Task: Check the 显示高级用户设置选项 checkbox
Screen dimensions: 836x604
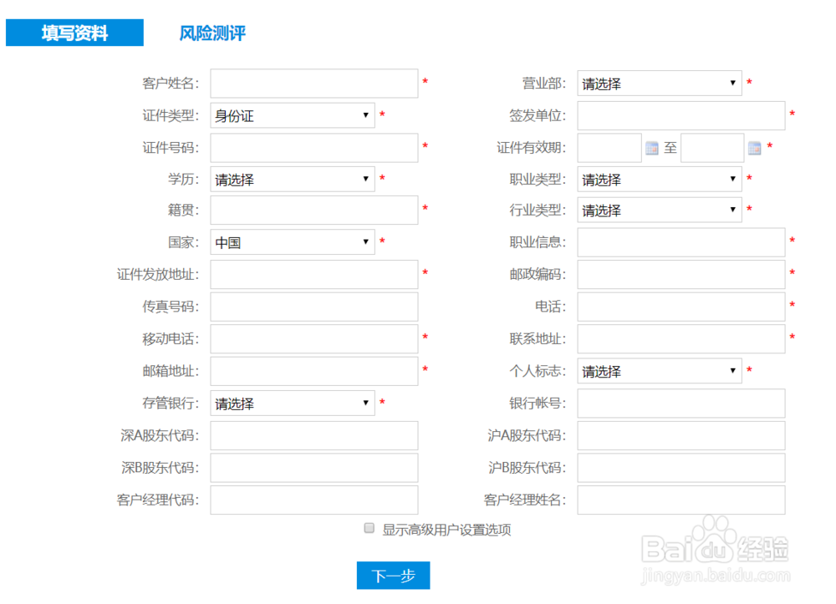Action: (x=368, y=528)
